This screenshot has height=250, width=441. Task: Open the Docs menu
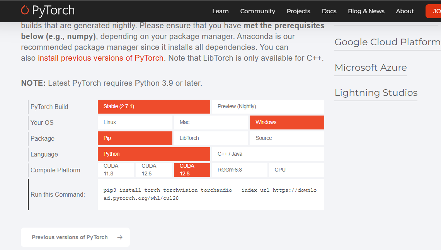point(329,11)
